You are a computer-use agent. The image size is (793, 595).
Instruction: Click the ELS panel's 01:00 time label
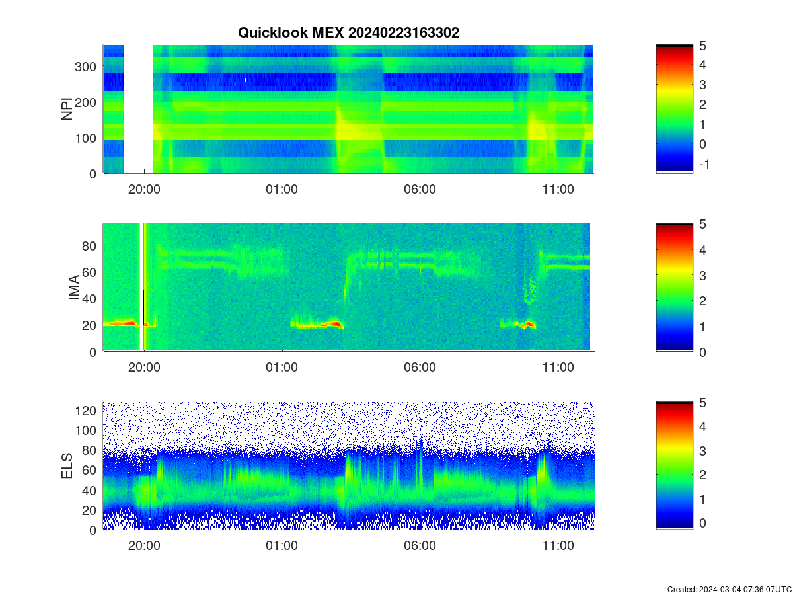pyautogui.click(x=282, y=546)
